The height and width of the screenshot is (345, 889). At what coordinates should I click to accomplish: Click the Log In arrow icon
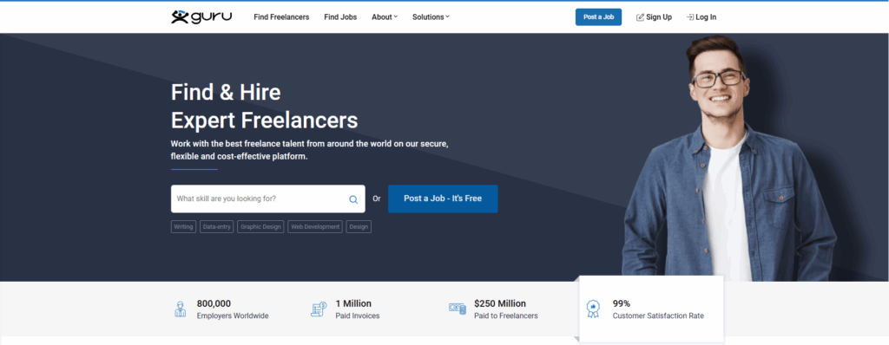click(x=690, y=17)
